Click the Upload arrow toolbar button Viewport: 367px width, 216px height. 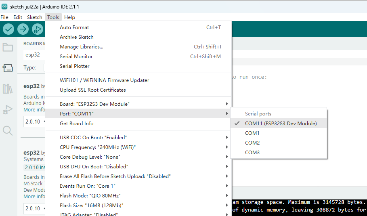(x=23, y=29)
